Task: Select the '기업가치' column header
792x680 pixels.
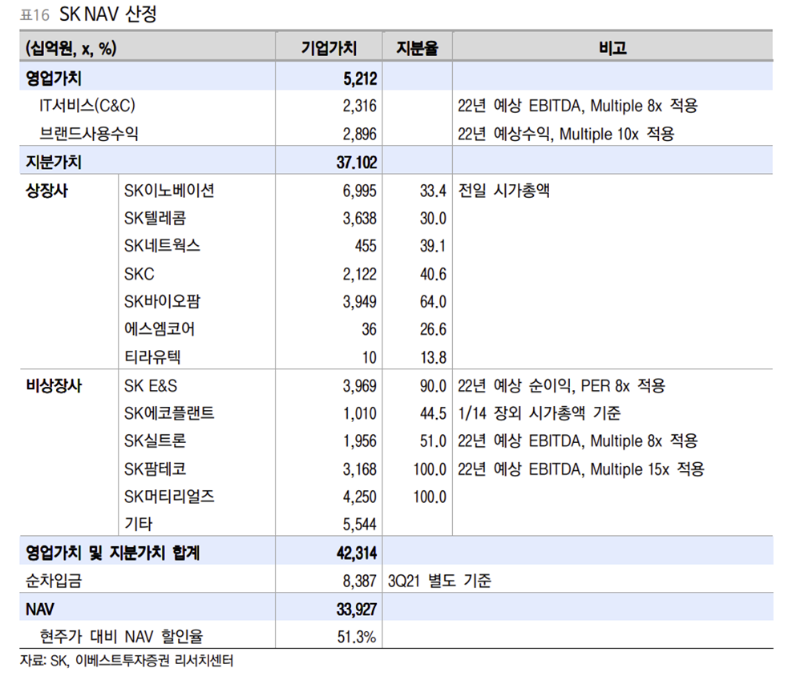Action: [x=329, y=48]
